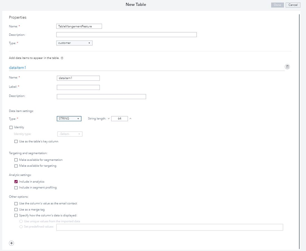Click the data item Description field

tap(101, 97)
